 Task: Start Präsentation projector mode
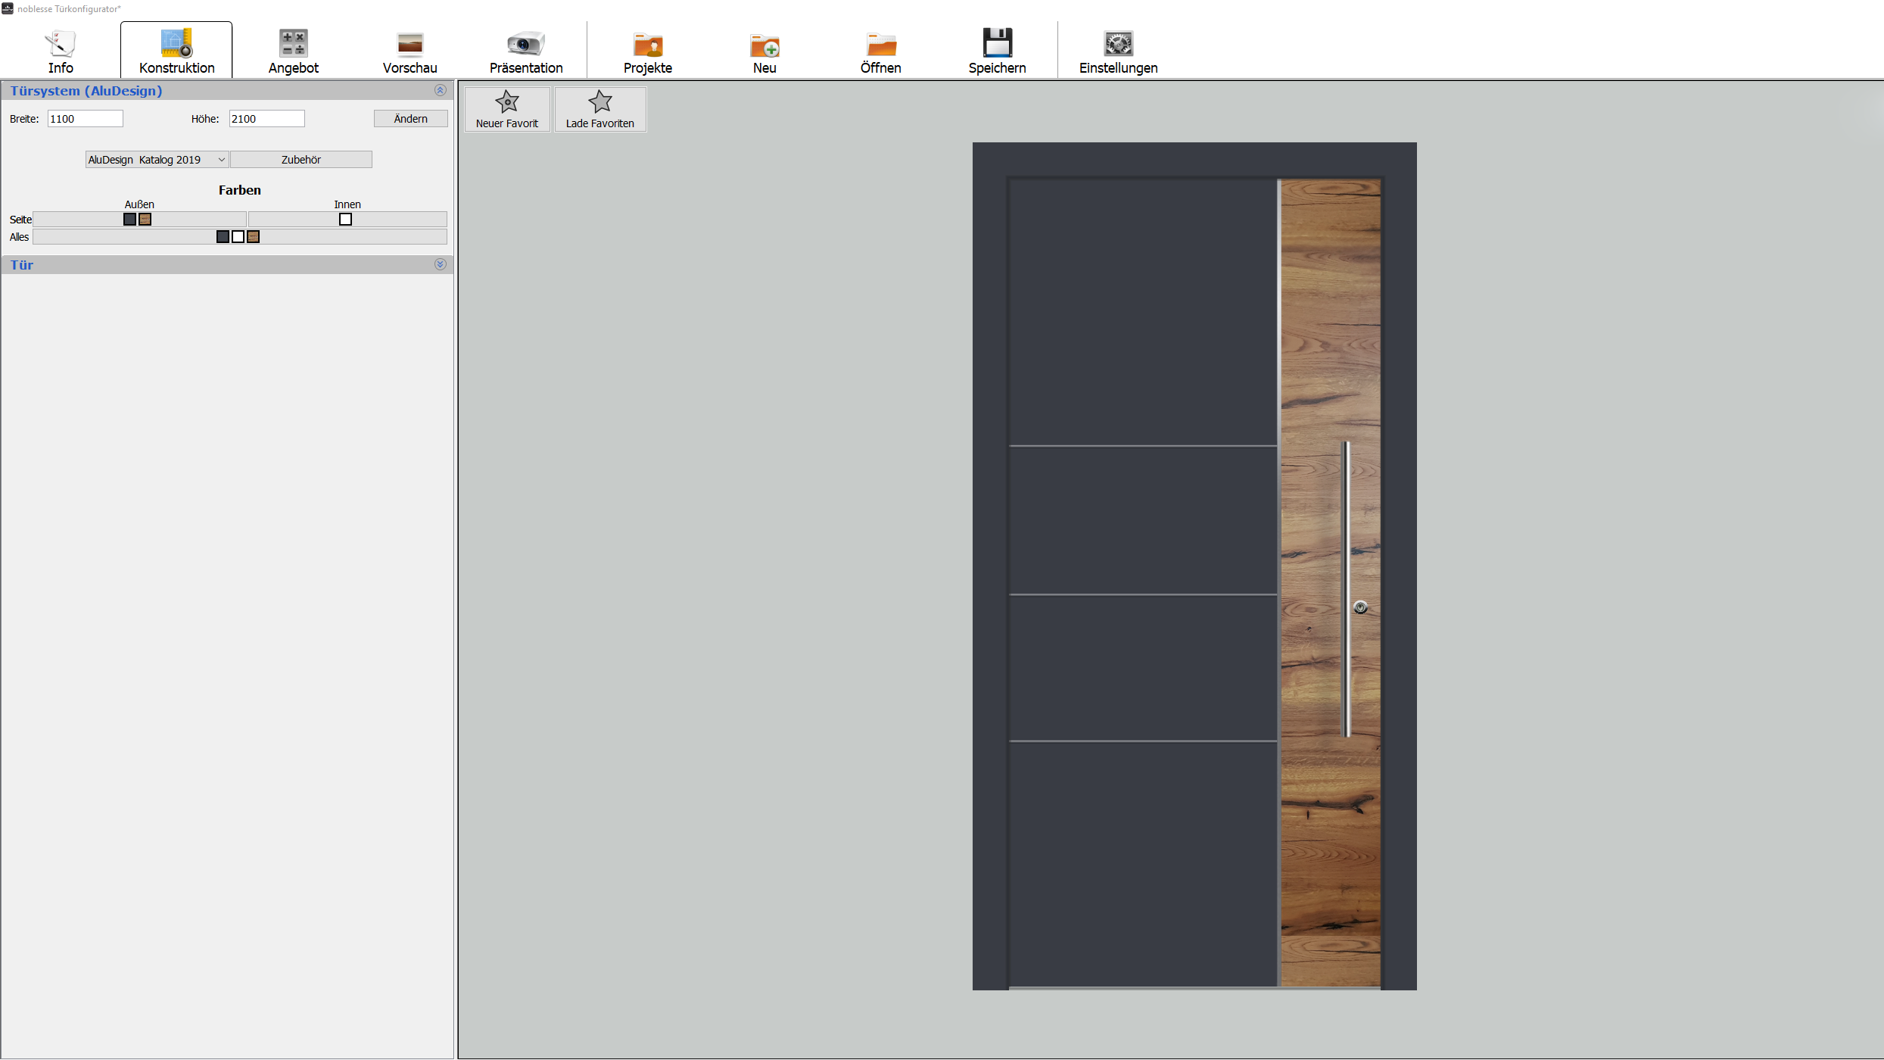tap(525, 44)
